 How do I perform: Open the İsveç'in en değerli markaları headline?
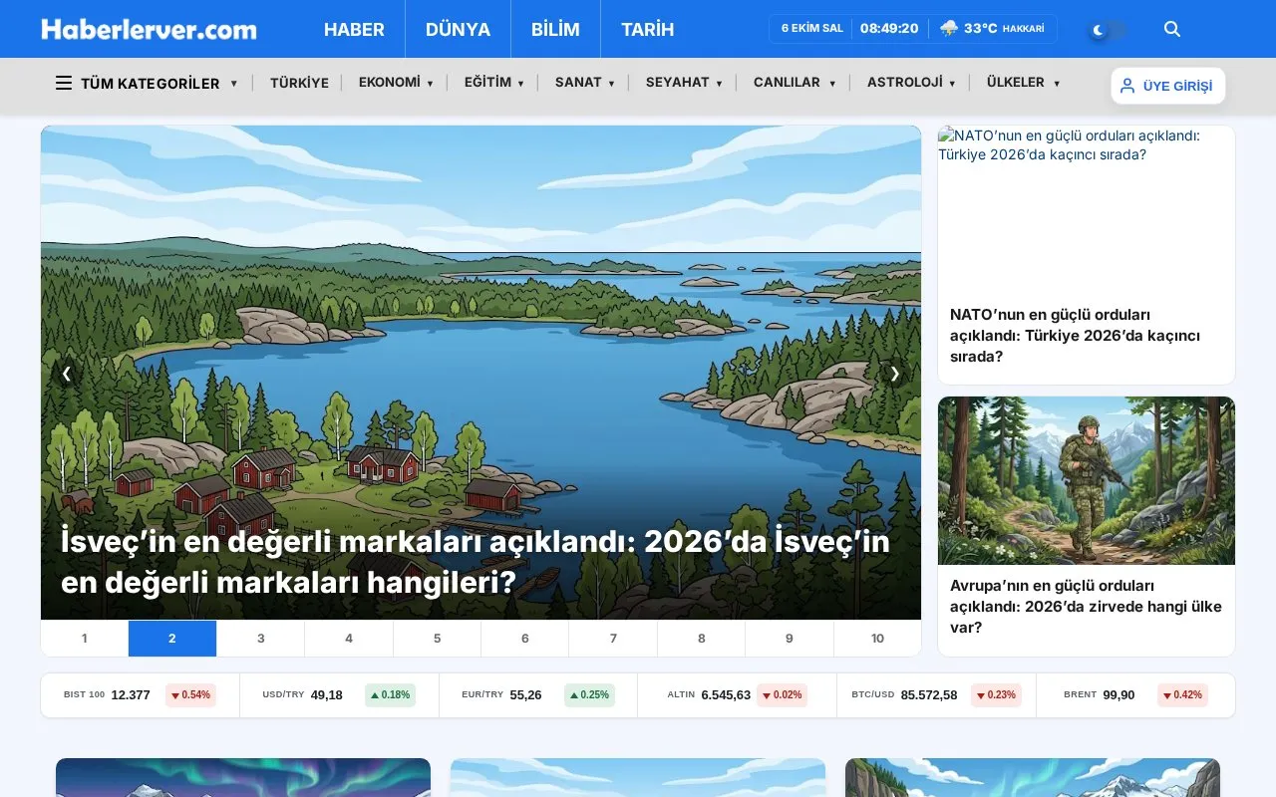click(x=476, y=561)
